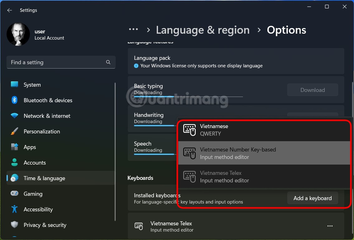This screenshot has width=354, height=240.
Task: Click the Find a setting search box
Action: [x=56, y=62]
